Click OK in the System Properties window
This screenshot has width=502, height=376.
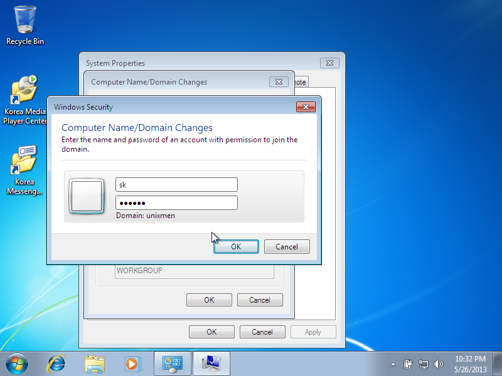pos(211,332)
